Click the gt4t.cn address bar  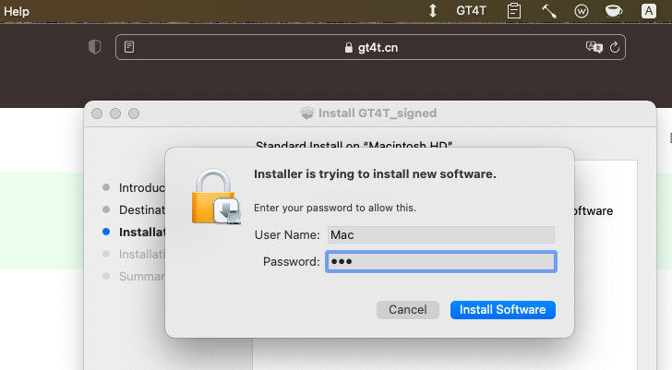coord(371,48)
